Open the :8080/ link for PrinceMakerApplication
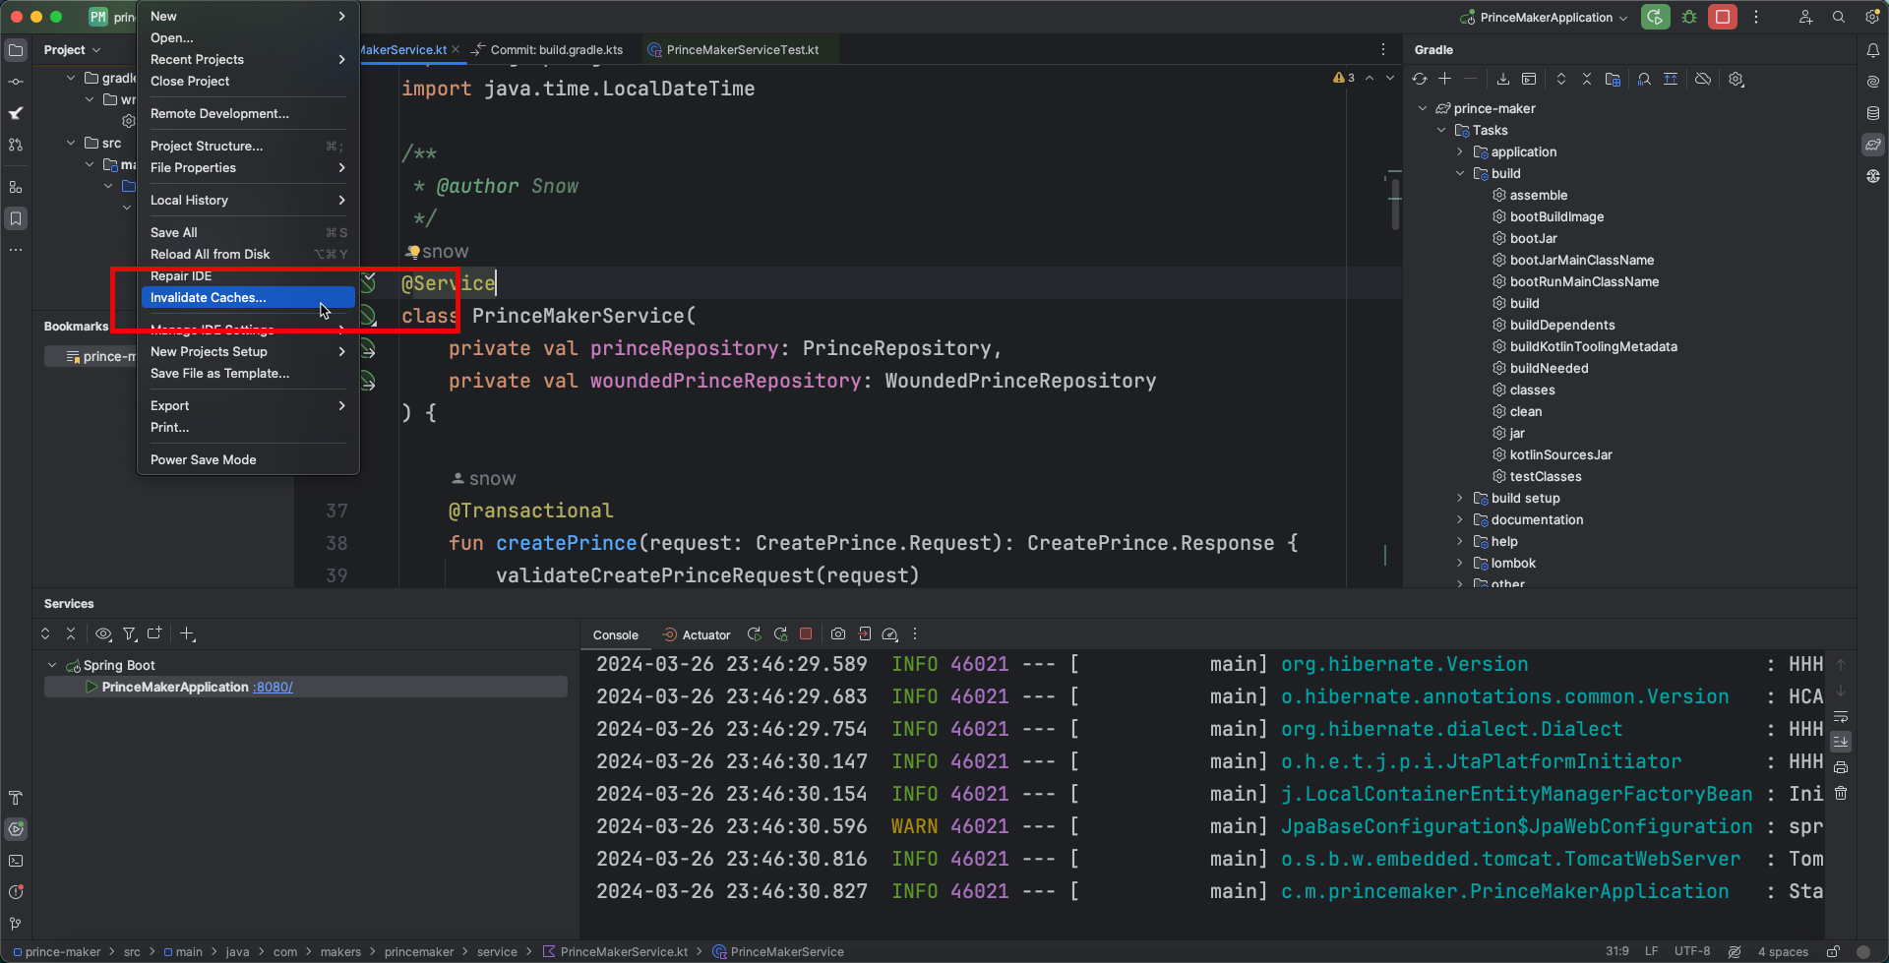Viewport: 1889px width, 963px height. (x=273, y=687)
